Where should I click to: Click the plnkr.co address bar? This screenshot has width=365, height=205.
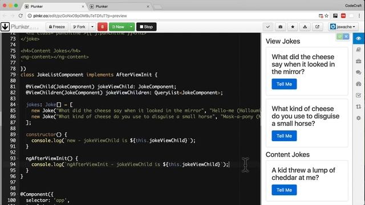(x=80, y=16)
